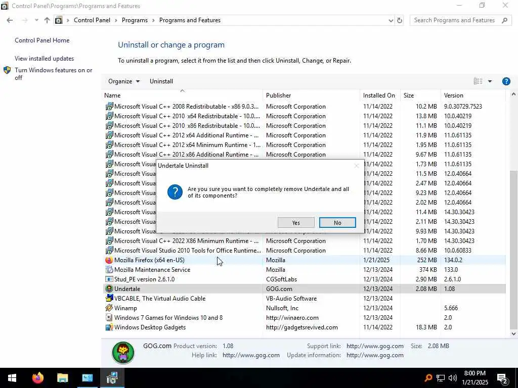Click the Winamp program icon

tap(109, 308)
